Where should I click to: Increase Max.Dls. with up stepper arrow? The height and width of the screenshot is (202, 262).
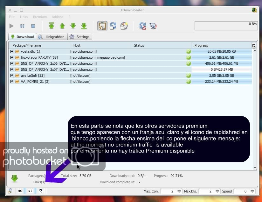click(x=217, y=190)
